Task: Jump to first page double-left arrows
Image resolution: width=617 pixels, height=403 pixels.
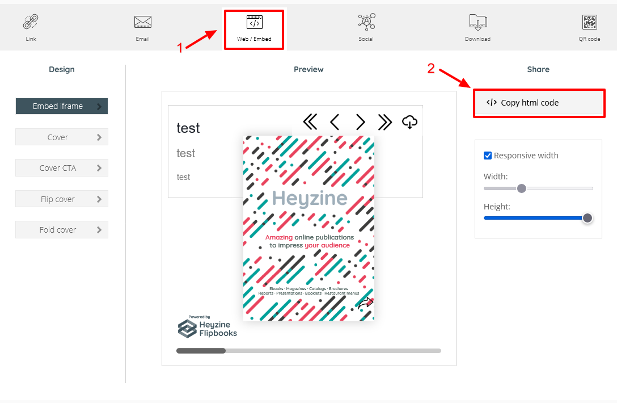Action: pos(310,122)
